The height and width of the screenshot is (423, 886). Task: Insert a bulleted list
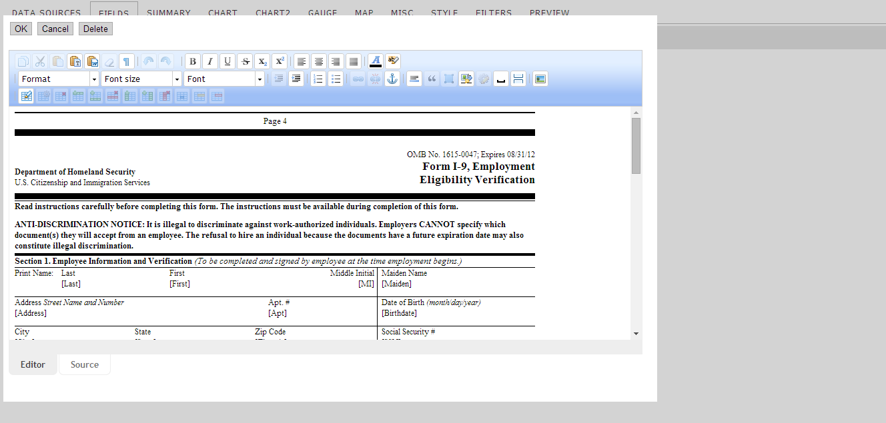click(336, 79)
